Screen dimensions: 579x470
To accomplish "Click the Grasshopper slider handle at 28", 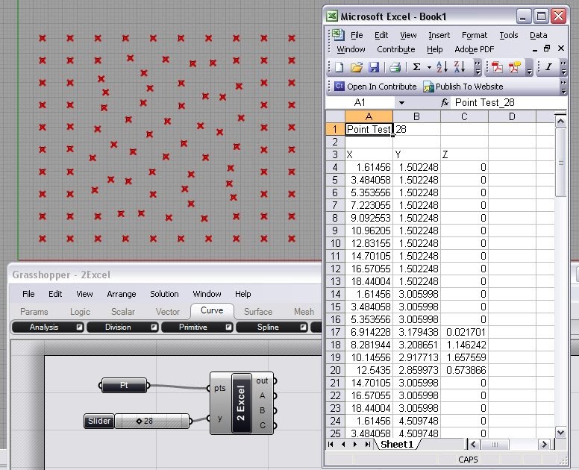I will tap(139, 421).
